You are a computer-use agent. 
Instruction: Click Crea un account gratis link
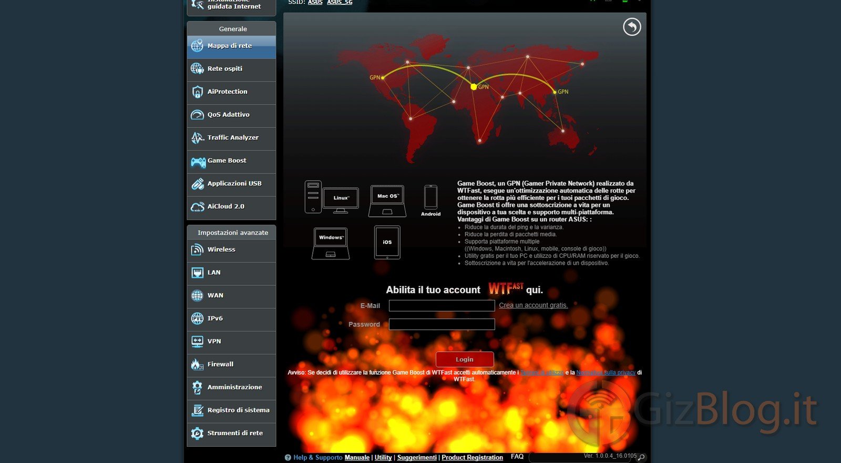point(534,305)
